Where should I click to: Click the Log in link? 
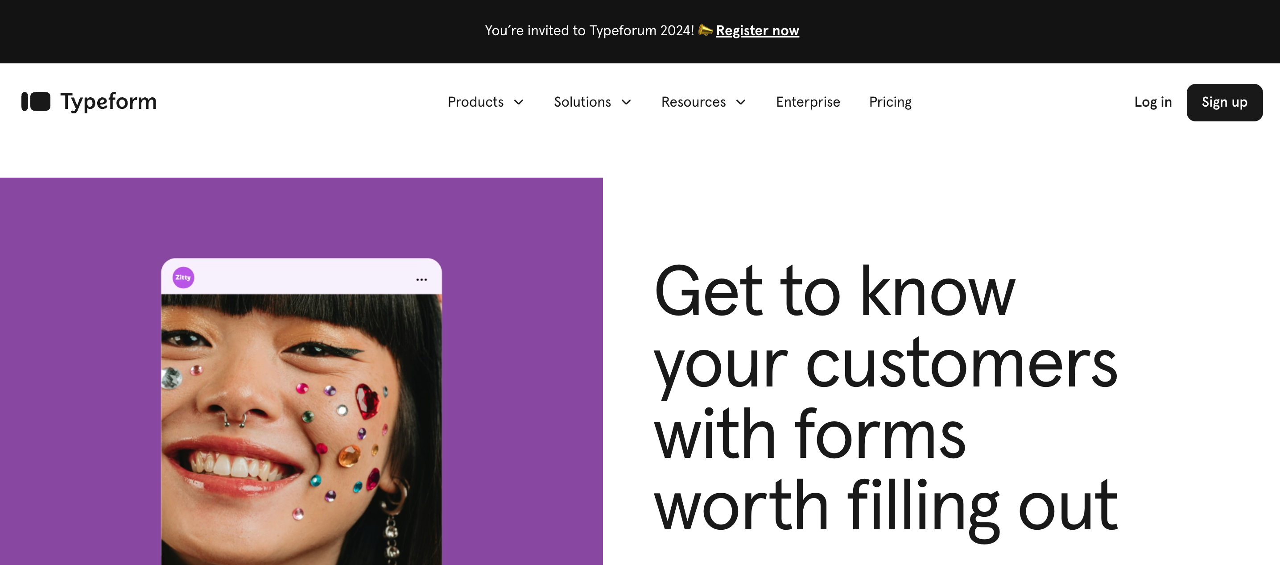(1153, 102)
